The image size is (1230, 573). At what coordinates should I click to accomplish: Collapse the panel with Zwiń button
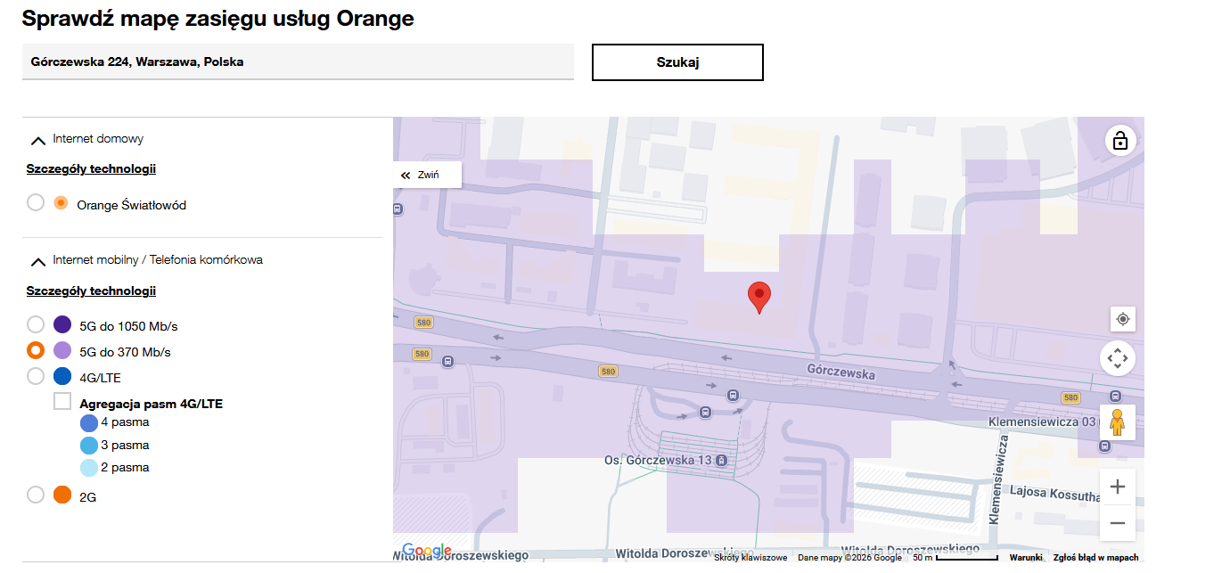coord(428,175)
